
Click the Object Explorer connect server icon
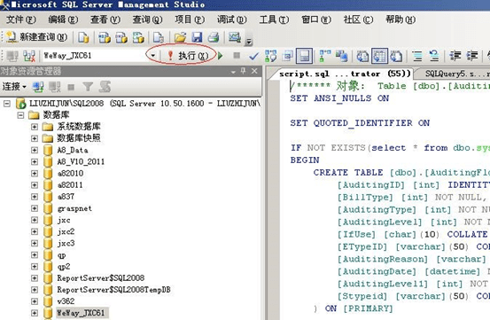point(38,87)
